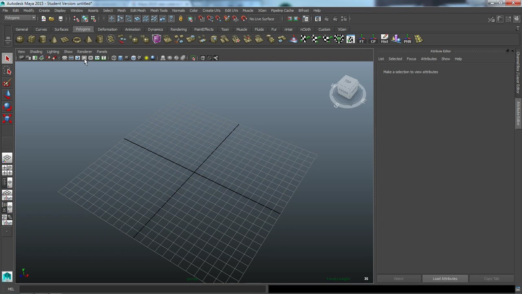The image size is (522, 294).
Task: Create a polygon cube from shelf
Action: (31, 39)
